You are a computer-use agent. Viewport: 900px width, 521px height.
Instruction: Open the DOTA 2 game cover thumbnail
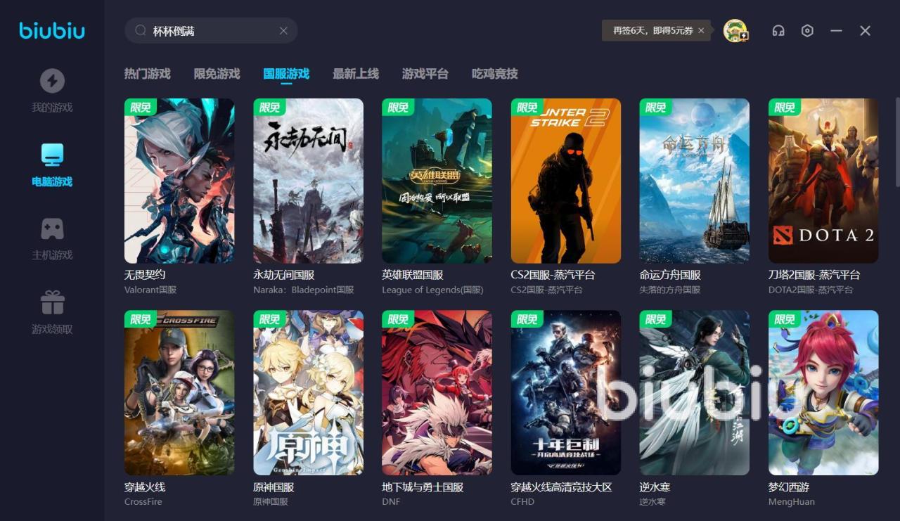coord(823,181)
